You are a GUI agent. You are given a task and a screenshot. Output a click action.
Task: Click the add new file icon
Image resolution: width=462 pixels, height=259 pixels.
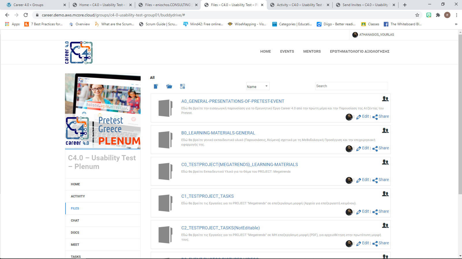(x=156, y=86)
